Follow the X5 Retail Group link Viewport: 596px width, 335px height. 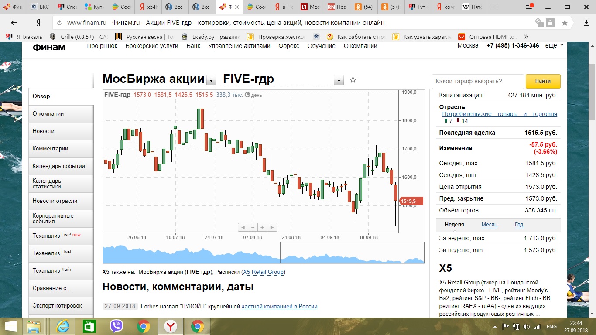point(263,272)
